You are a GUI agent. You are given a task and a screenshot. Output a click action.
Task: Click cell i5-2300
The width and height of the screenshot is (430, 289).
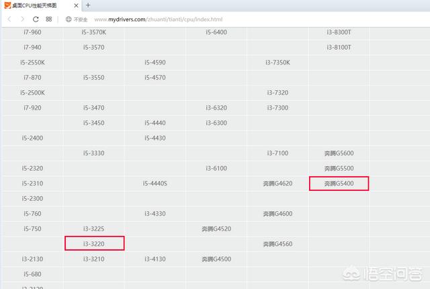click(32, 198)
